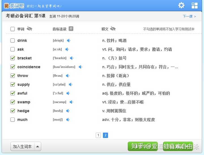The width and height of the screenshot is (204, 155).
Task: Uncheck the supply word checkbox
Action: click(x=12, y=84)
